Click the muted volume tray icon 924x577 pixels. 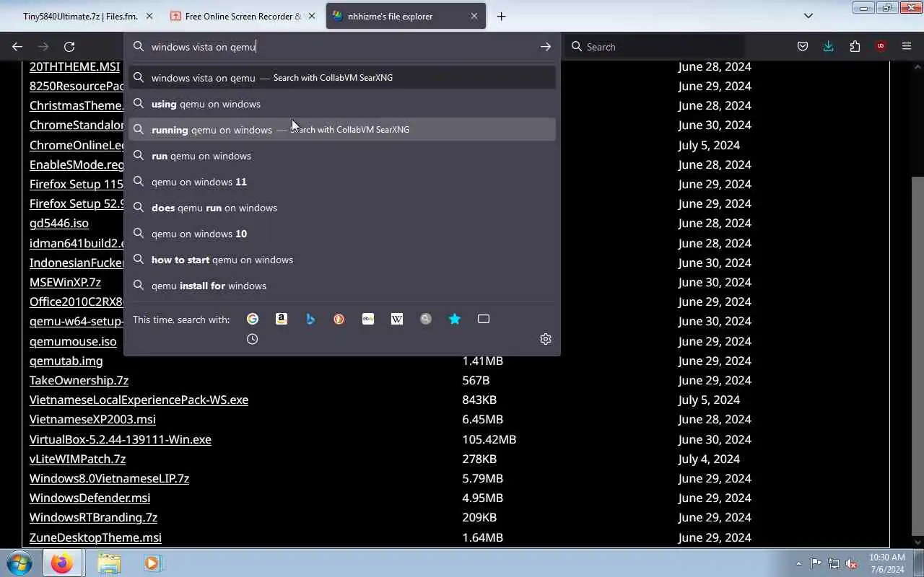852,563
